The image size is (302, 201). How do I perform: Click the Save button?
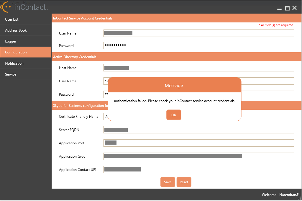168,182
